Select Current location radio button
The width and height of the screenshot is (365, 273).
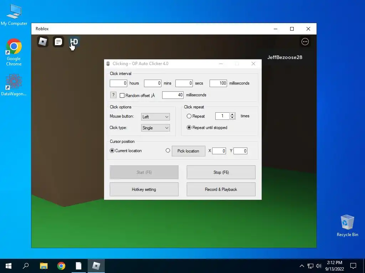point(112,151)
